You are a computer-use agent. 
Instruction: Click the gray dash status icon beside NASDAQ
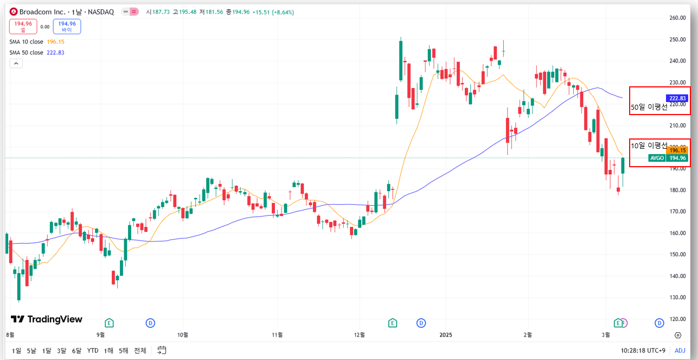click(126, 11)
